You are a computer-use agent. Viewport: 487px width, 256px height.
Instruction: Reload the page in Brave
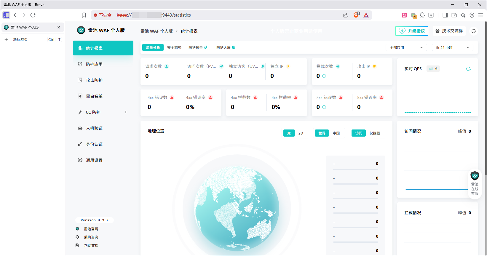tap(33, 15)
